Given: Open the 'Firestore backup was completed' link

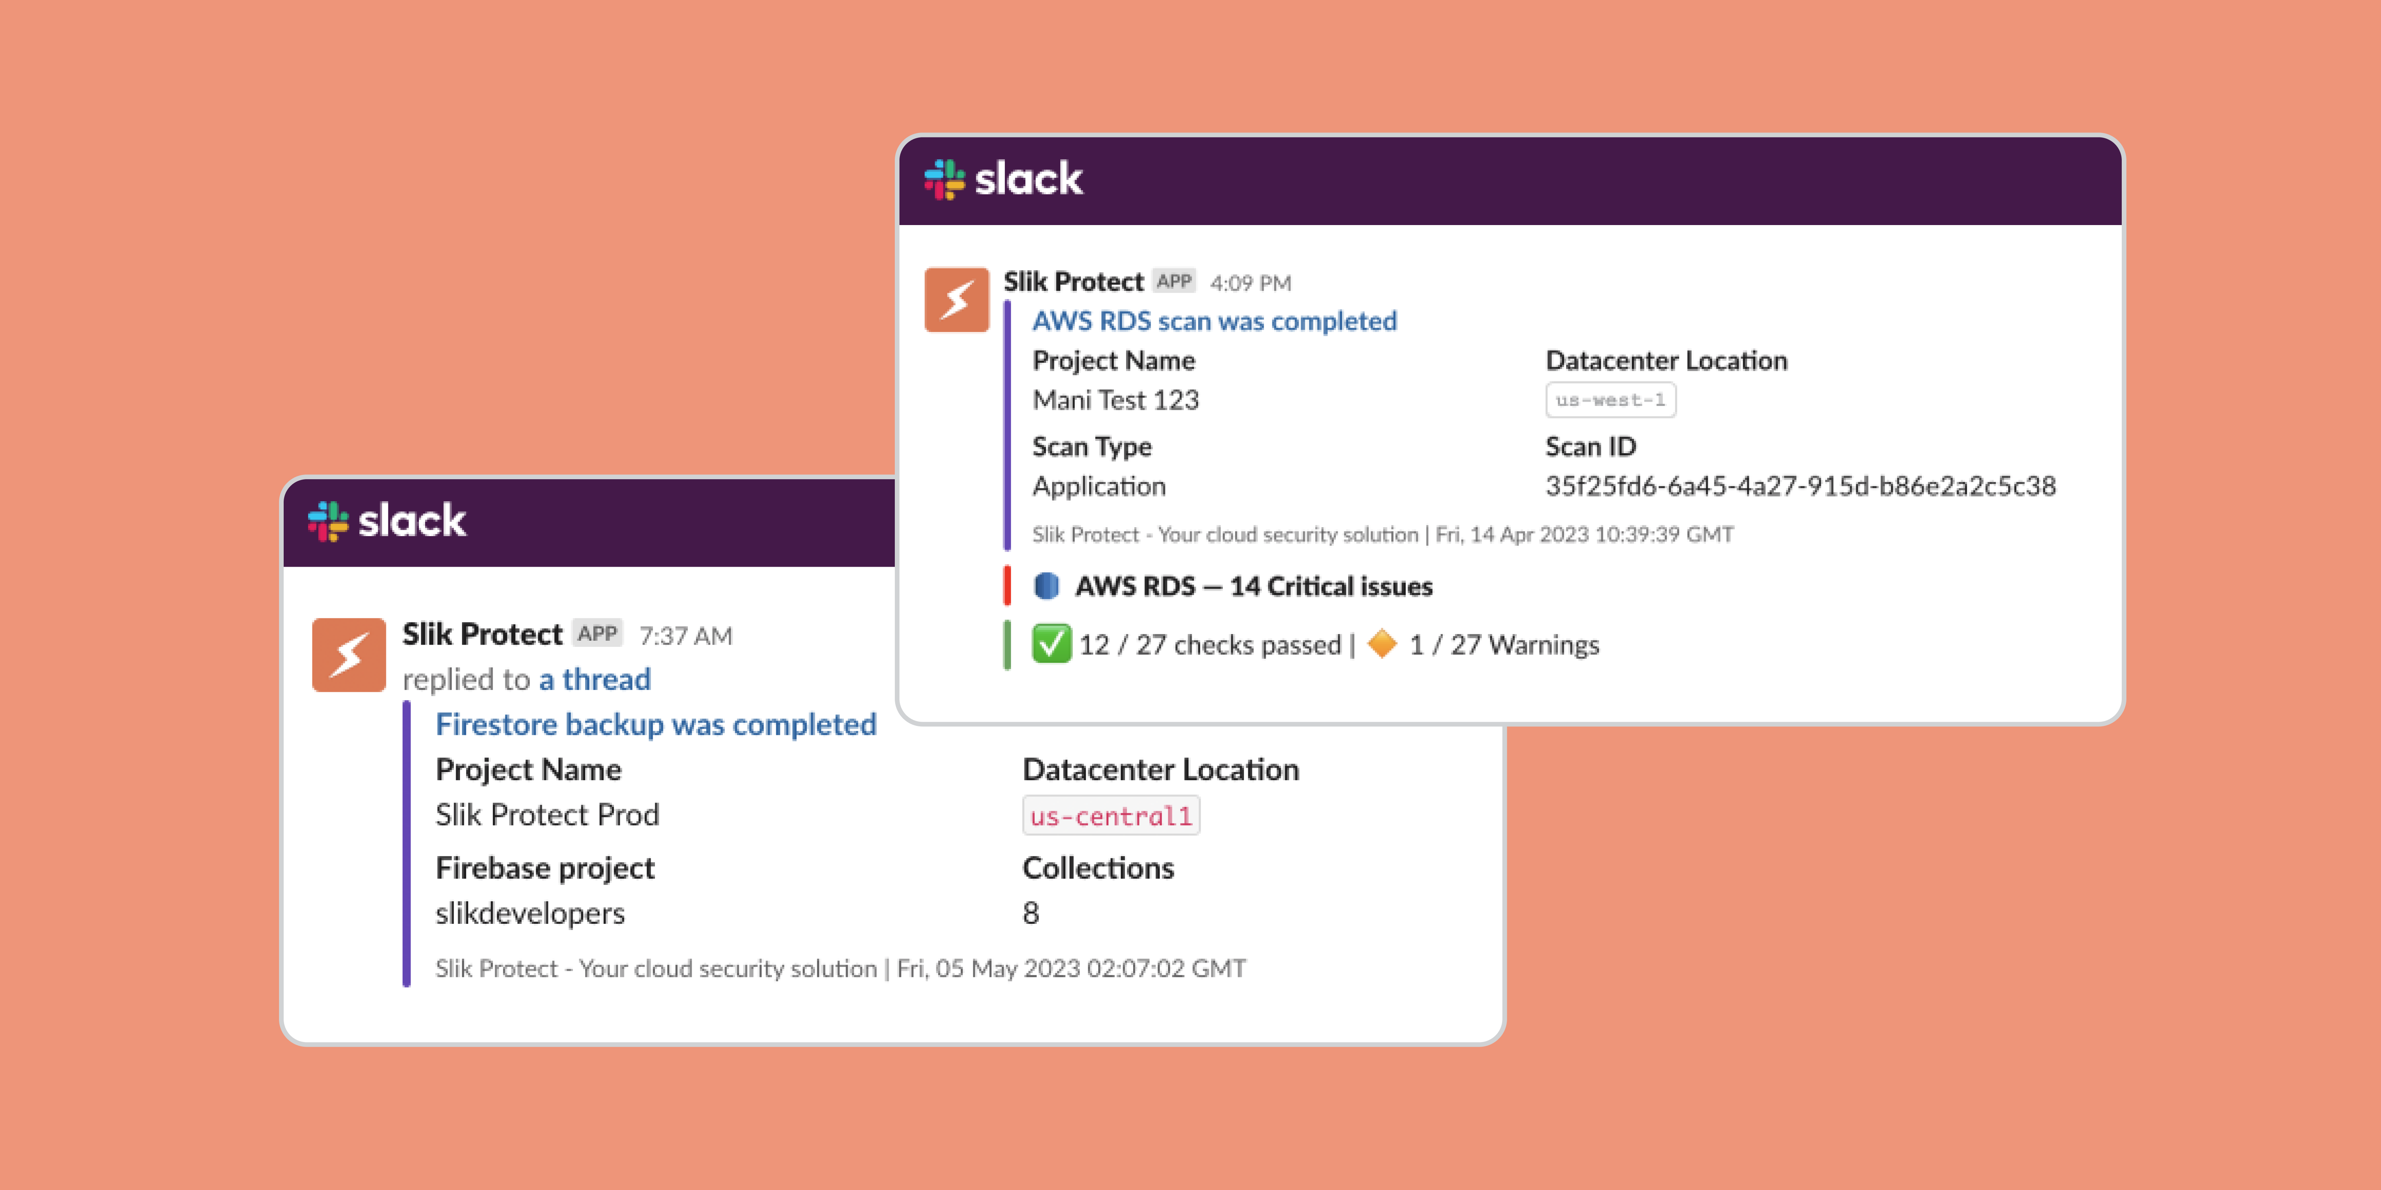Looking at the screenshot, I should [x=655, y=724].
